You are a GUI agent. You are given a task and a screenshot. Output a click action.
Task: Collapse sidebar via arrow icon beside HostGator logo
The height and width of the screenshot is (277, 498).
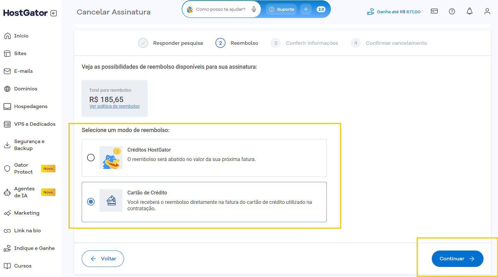[x=54, y=13]
